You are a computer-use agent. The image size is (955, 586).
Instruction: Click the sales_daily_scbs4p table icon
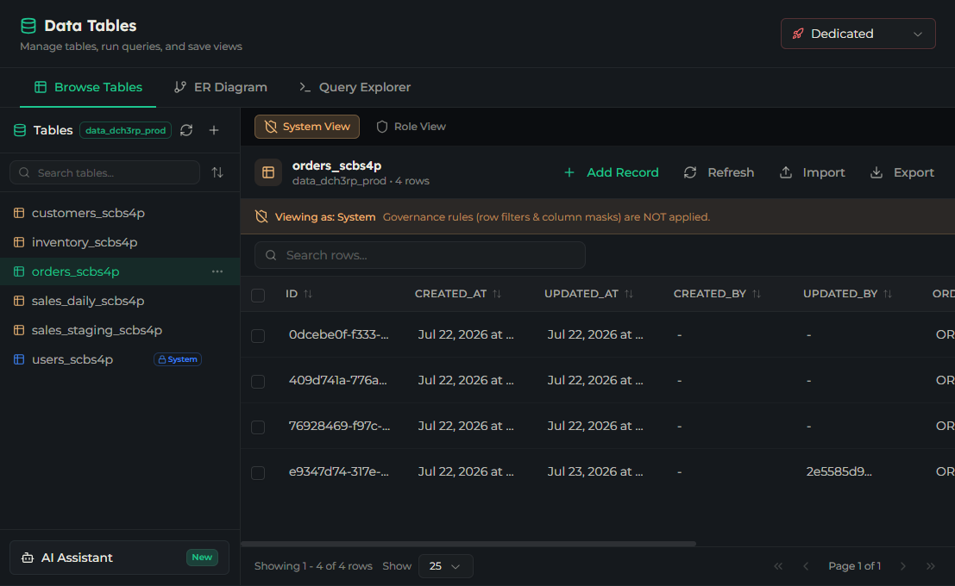(19, 301)
